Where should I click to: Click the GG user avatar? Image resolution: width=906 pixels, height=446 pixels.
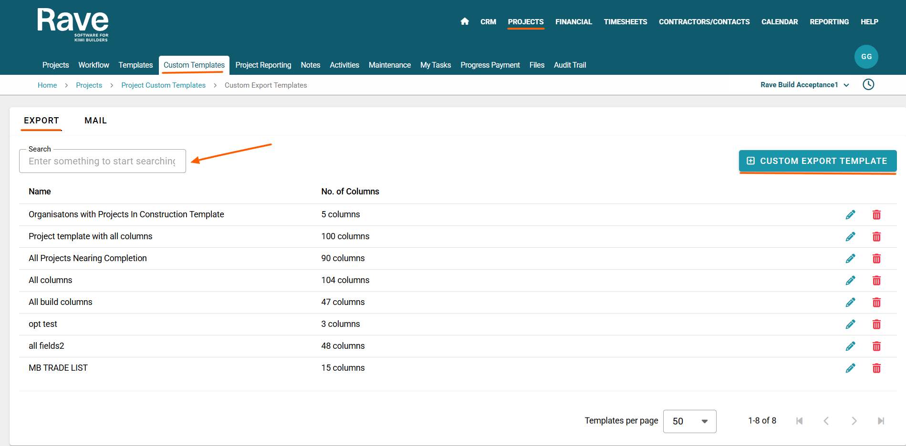(x=866, y=57)
